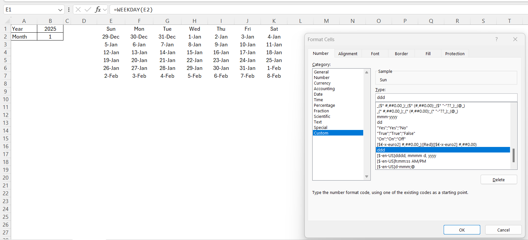This screenshot has height=240, width=528.
Task: Select the General category
Action: tap(338, 72)
